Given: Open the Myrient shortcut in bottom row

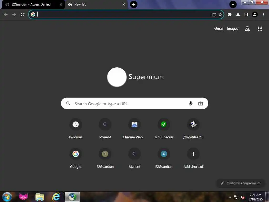Looking at the screenshot, I should pyautogui.click(x=134, y=158).
